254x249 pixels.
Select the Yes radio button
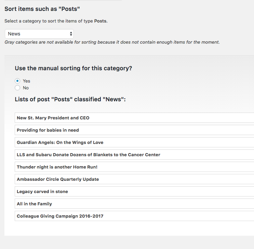(x=17, y=81)
